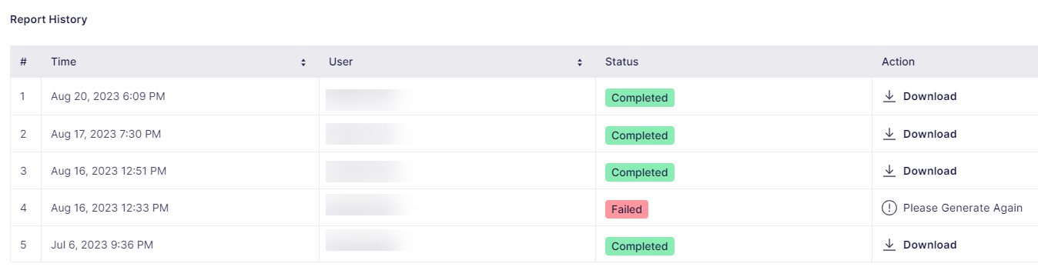Click the Download link for report 2
The height and width of the screenshot is (277, 1038).
point(929,134)
